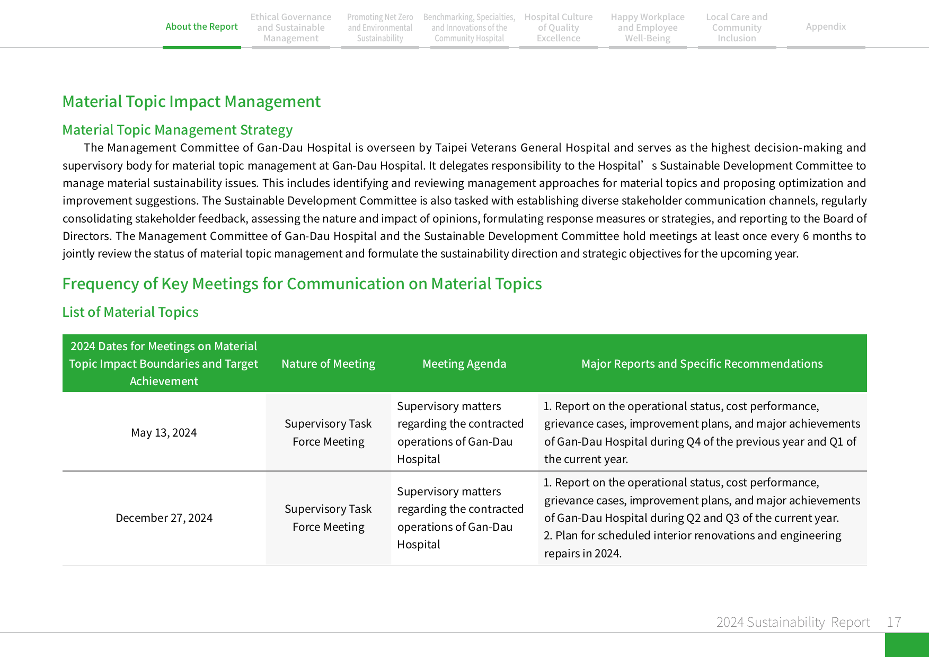The width and height of the screenshot is (929, 657).
Task: Click the 2024 Sustainability Report footer text
Action: tap(793, 622)
